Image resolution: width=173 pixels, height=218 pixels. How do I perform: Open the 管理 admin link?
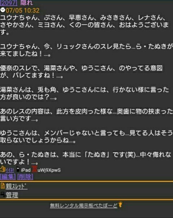point(12,195)
